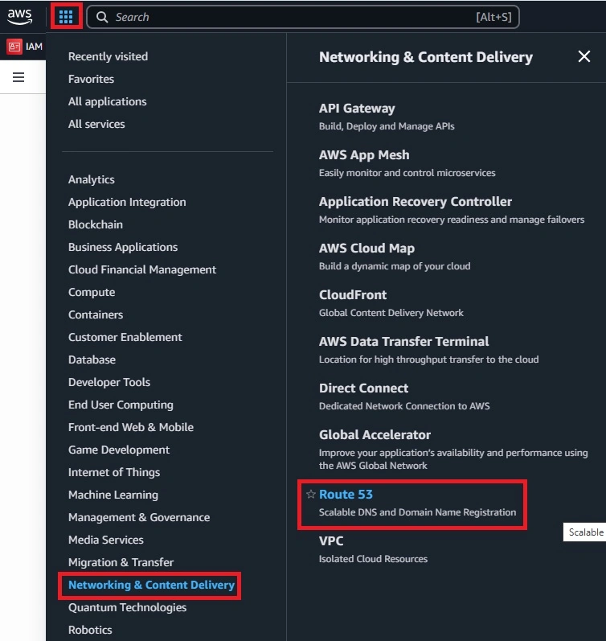Click 'Isolated Cloud Resources' description

pyautogui.click(x=373, y=559)
